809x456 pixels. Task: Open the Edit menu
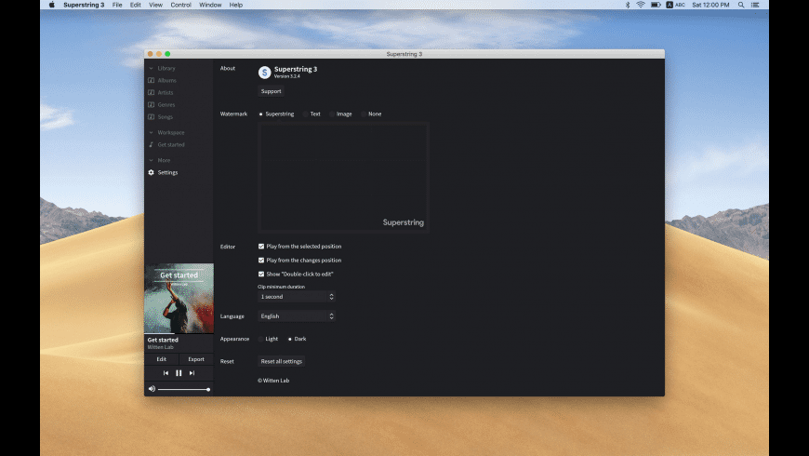(135, 5)
